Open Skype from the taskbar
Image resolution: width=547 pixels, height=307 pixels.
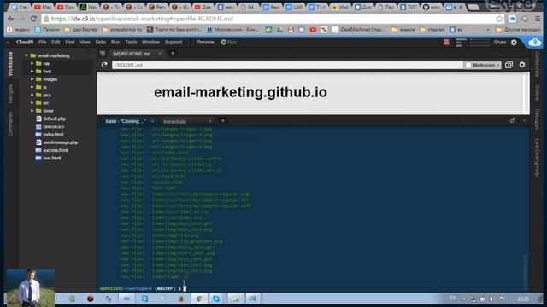click(216, 298)
